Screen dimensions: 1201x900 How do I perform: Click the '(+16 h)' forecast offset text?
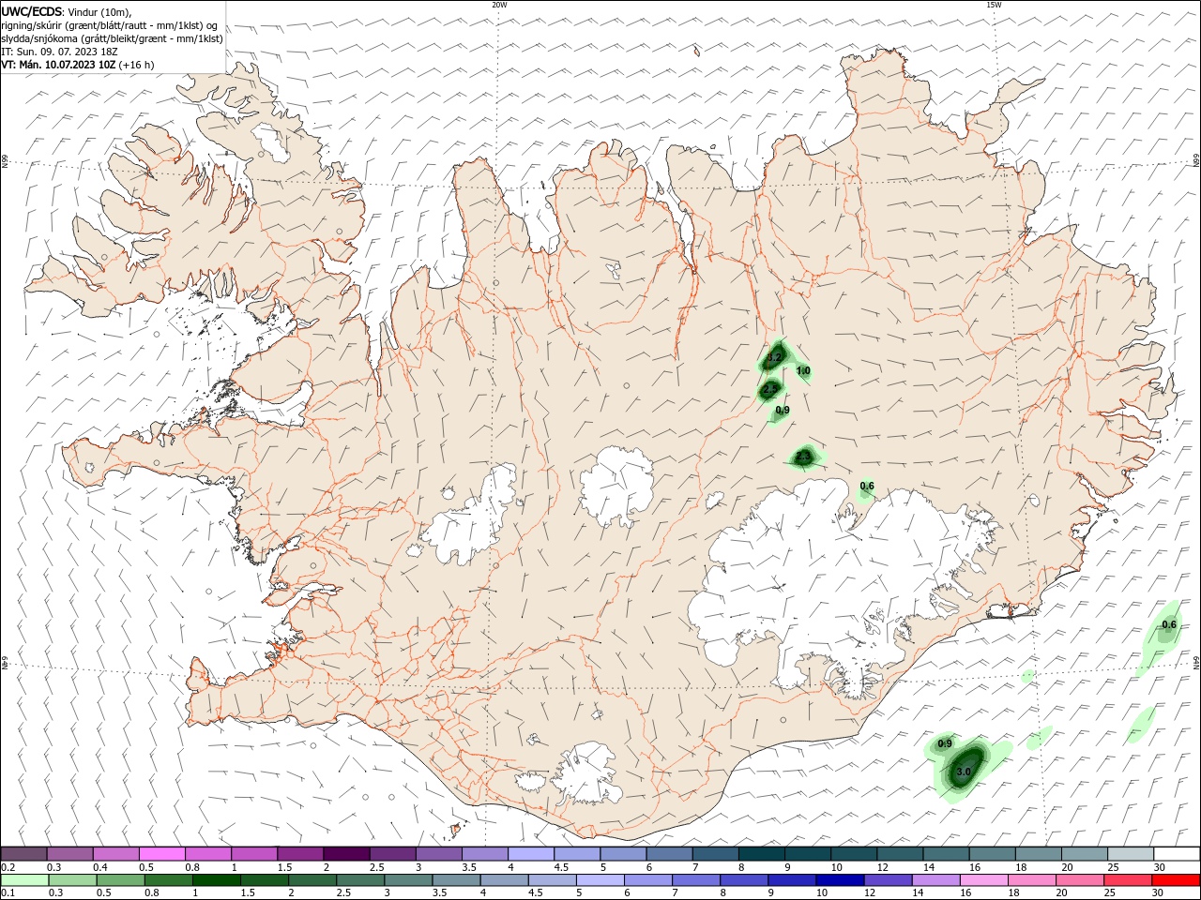[x=137, y=65]
